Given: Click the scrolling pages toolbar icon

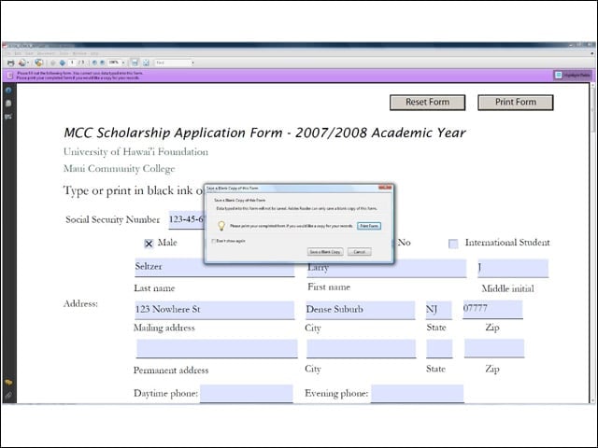Looking at the screenshot, I should 135,63.
